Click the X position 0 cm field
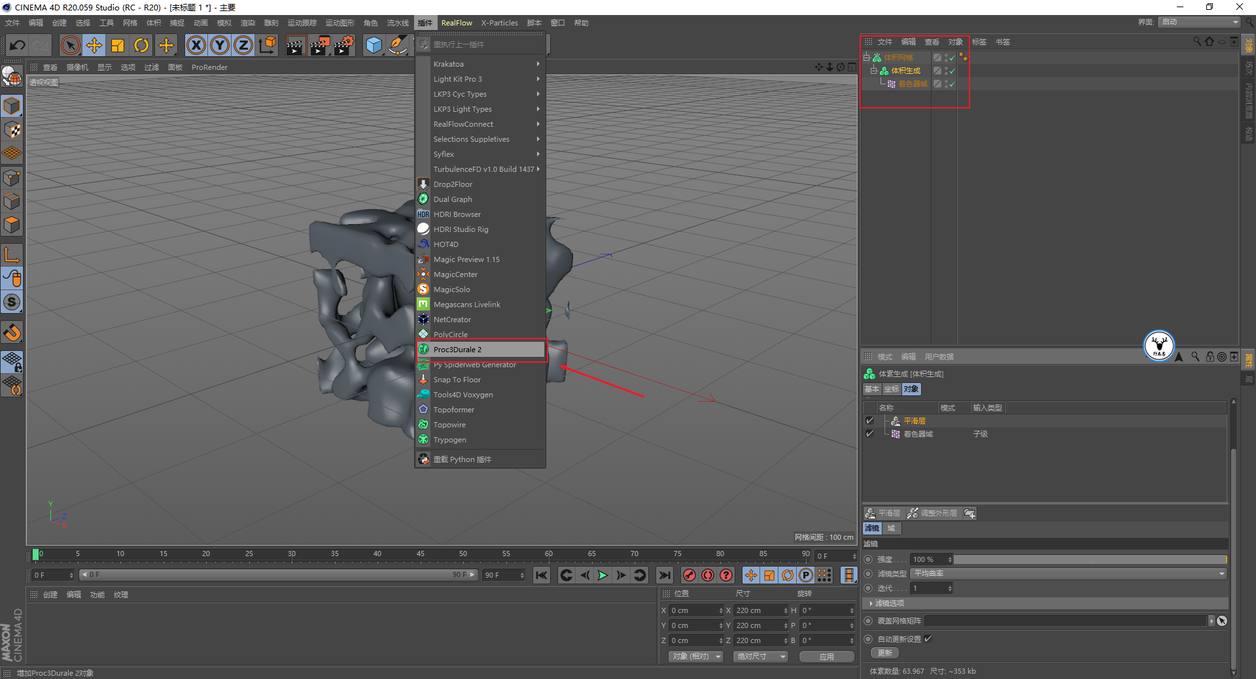This screenshot has height=679, width=1256. [697, 610]
